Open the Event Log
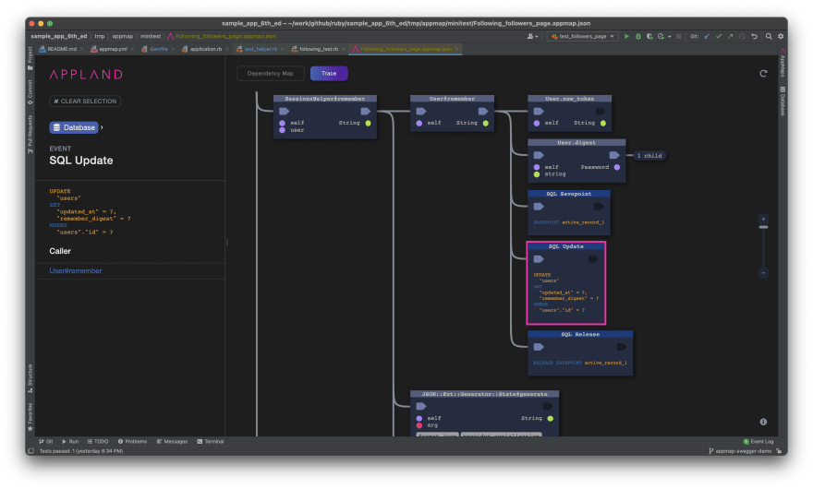 click(758, 442)
